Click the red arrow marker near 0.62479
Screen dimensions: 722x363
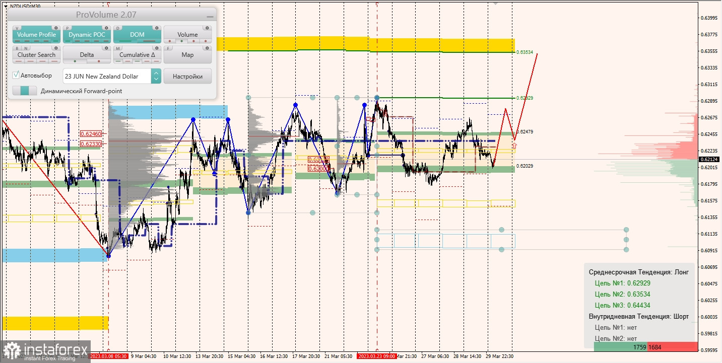click(514, 146)
